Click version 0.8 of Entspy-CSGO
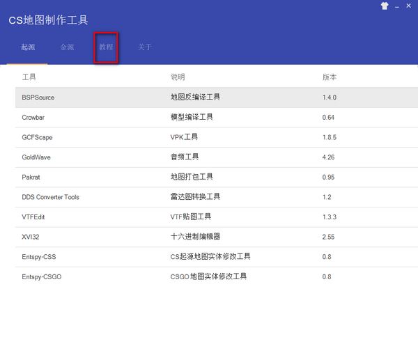Image resolution: width=418 pixels, height=337 pixels. [x=327, y=277]
